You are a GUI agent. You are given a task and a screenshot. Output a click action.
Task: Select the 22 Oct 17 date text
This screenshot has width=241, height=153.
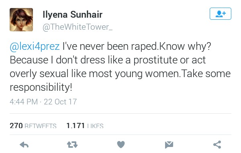pyautogui.click(x=60, y=102)
